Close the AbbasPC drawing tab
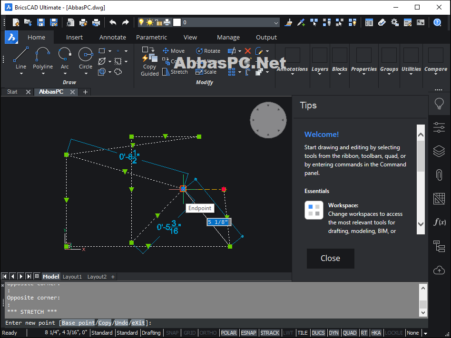451x338 pixels. [x=72, y=92]
